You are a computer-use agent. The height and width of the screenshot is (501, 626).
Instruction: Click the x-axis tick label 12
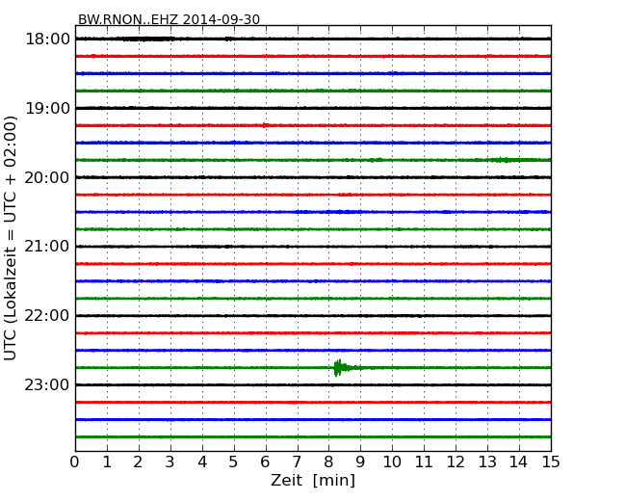456,462
